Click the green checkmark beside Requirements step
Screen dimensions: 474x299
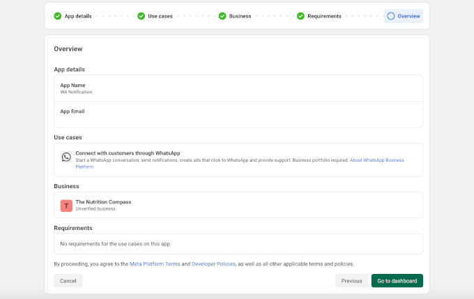pos(300,16)
